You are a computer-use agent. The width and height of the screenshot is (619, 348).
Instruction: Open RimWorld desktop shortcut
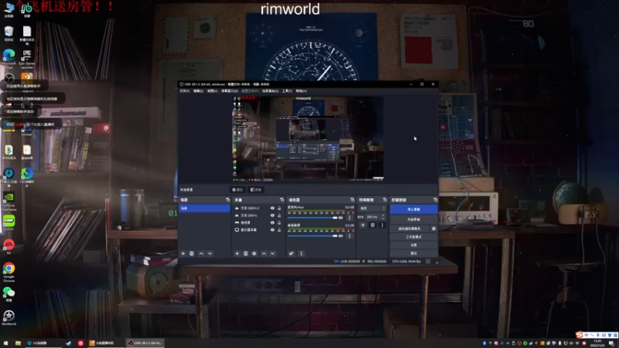click(9, 318)
